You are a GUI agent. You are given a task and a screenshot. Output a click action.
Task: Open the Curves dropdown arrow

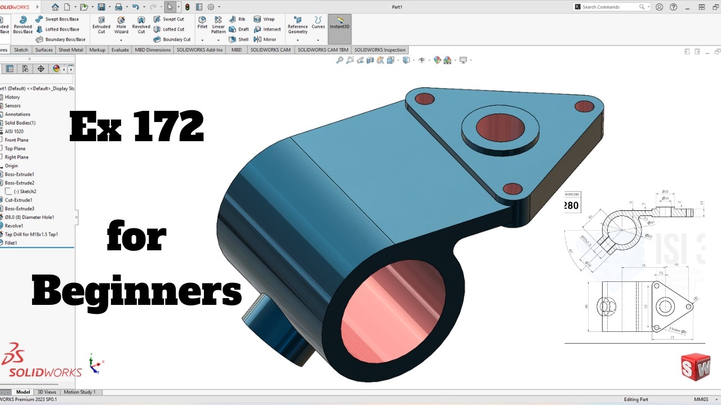(x=318, y=40)
